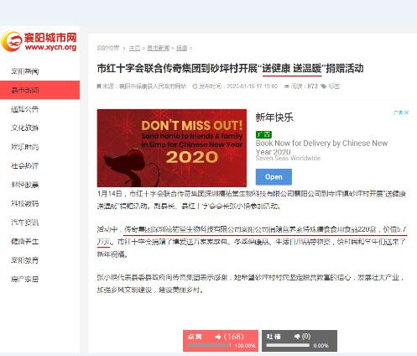
Task: Click the 100.00% like progress bar
Action: 209,346
